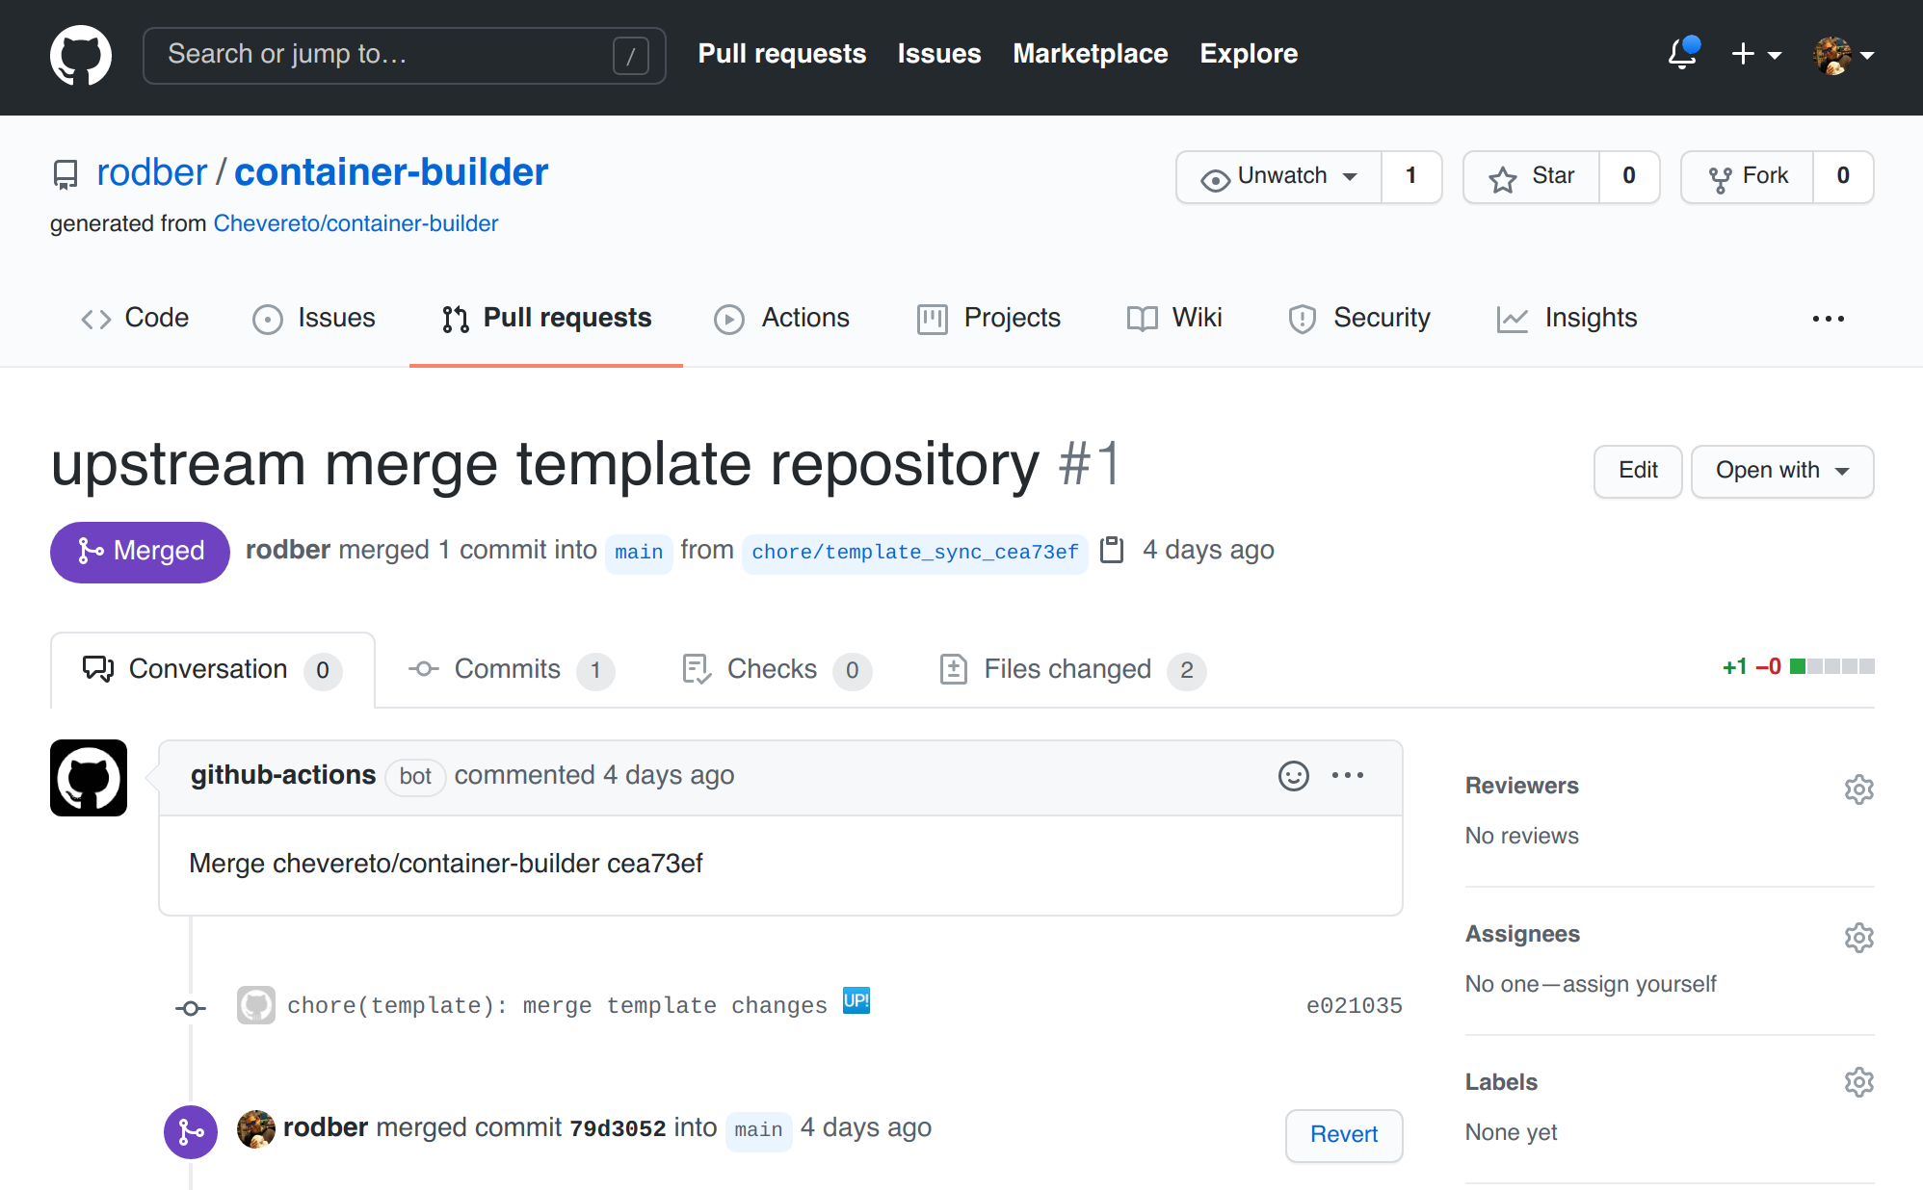Screen dimensions: 1923x1190
Task: Open the notifications bell
Action: [x=1683, y=54]
